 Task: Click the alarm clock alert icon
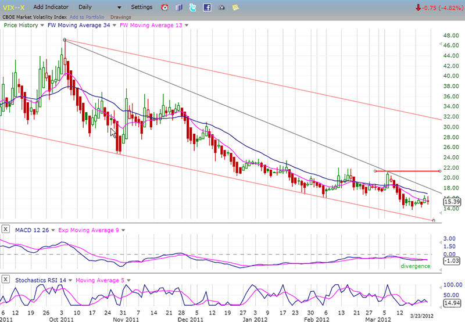(164, 8)
